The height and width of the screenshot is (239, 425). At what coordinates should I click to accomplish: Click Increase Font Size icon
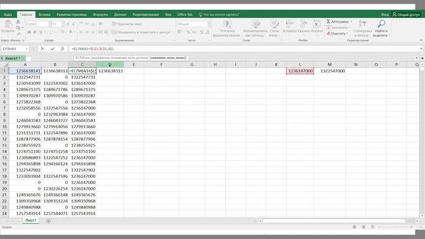click(68, 24)
